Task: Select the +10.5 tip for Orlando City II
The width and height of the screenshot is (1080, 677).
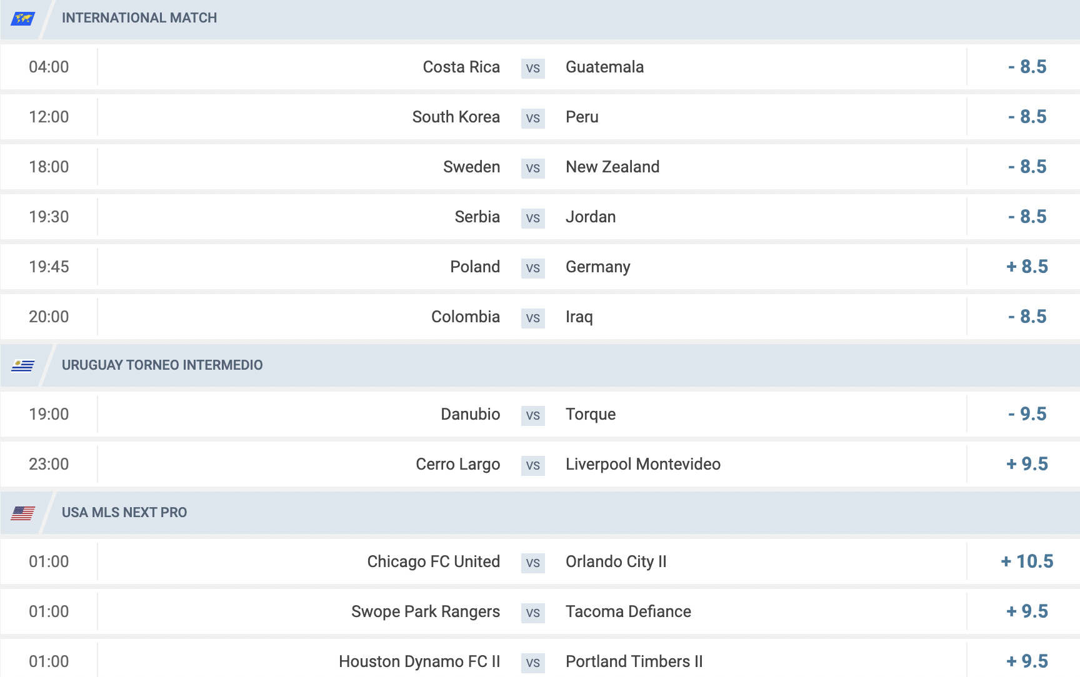Action: [1027, 561]
